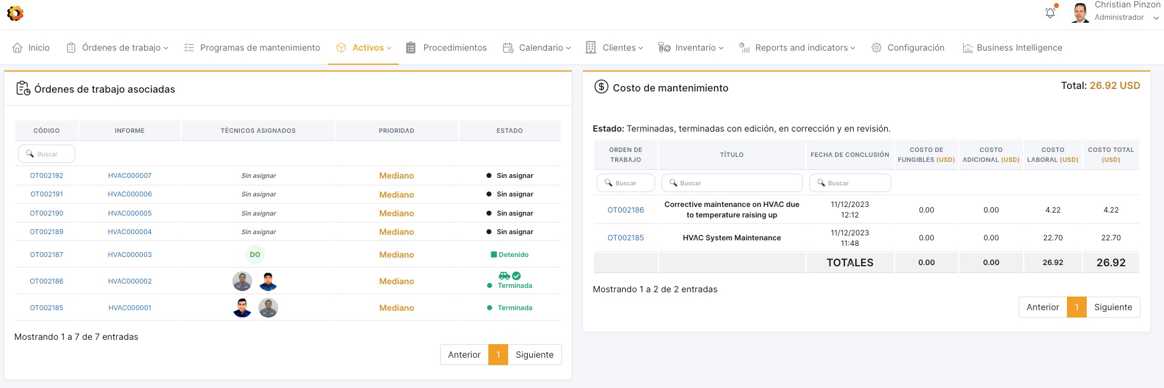The width and height of the screenshot is (1164, 388).
Task: Open the notifications bell
Action: pos(1050,12)
